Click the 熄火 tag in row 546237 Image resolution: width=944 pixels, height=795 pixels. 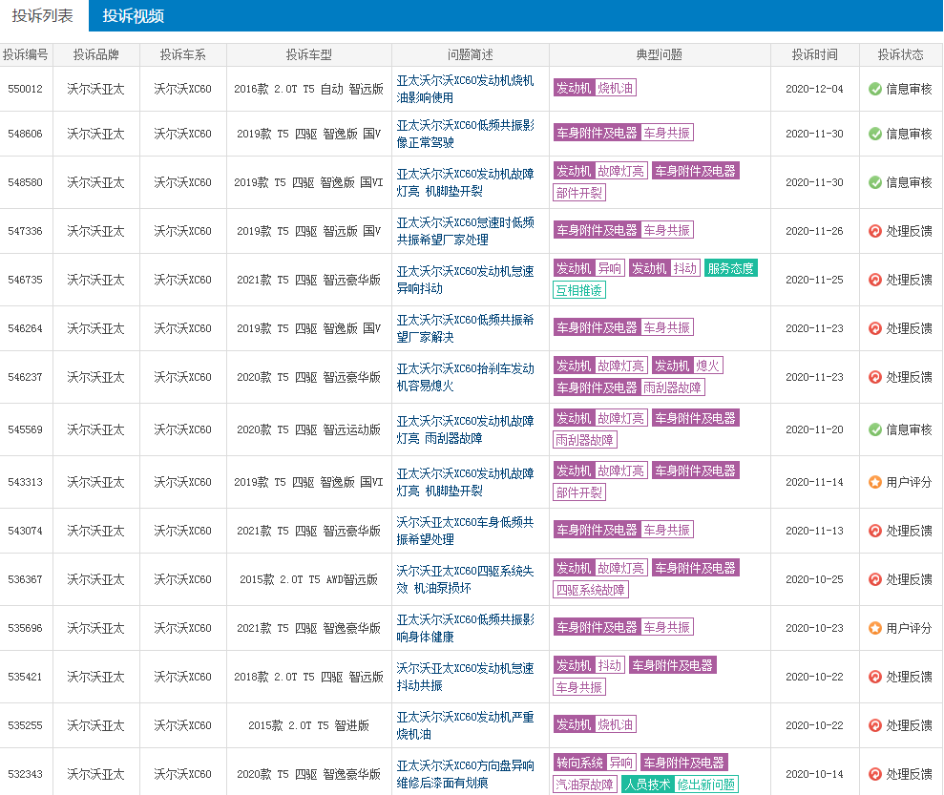point(707,366)
